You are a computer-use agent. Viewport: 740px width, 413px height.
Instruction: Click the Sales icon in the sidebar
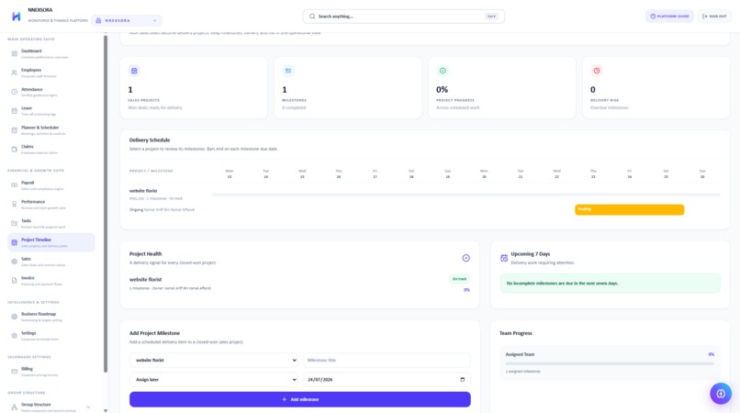[14, 262]
